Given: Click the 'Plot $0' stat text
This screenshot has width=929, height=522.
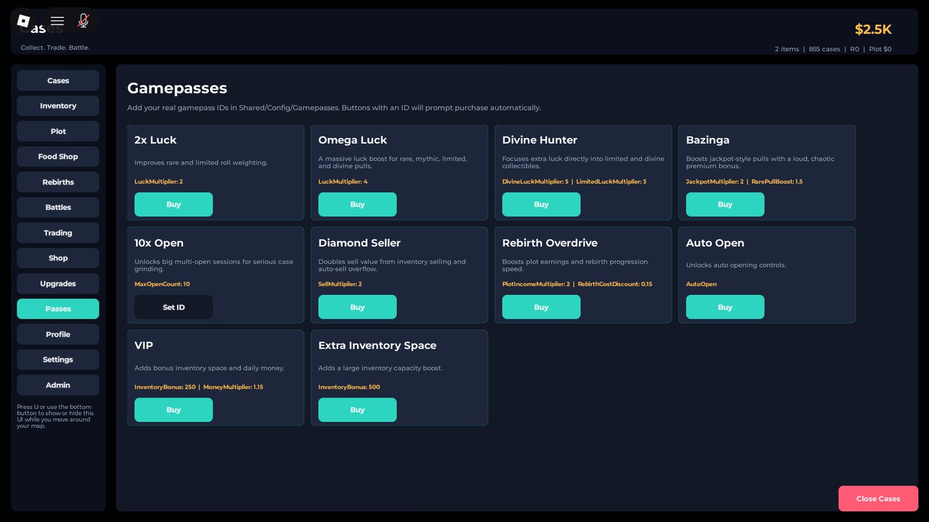Looking at the screenshot, I should pyautogui.click(x=880, y=49).
